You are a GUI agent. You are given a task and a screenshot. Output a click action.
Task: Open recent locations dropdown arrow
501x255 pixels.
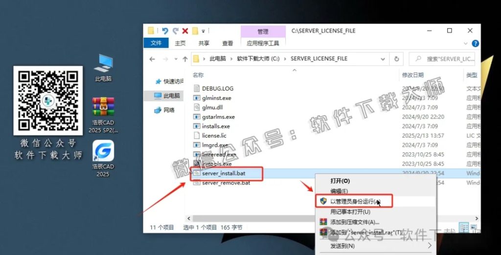tap(176, 59)
